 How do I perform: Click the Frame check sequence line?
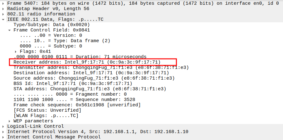click(77, 105)
